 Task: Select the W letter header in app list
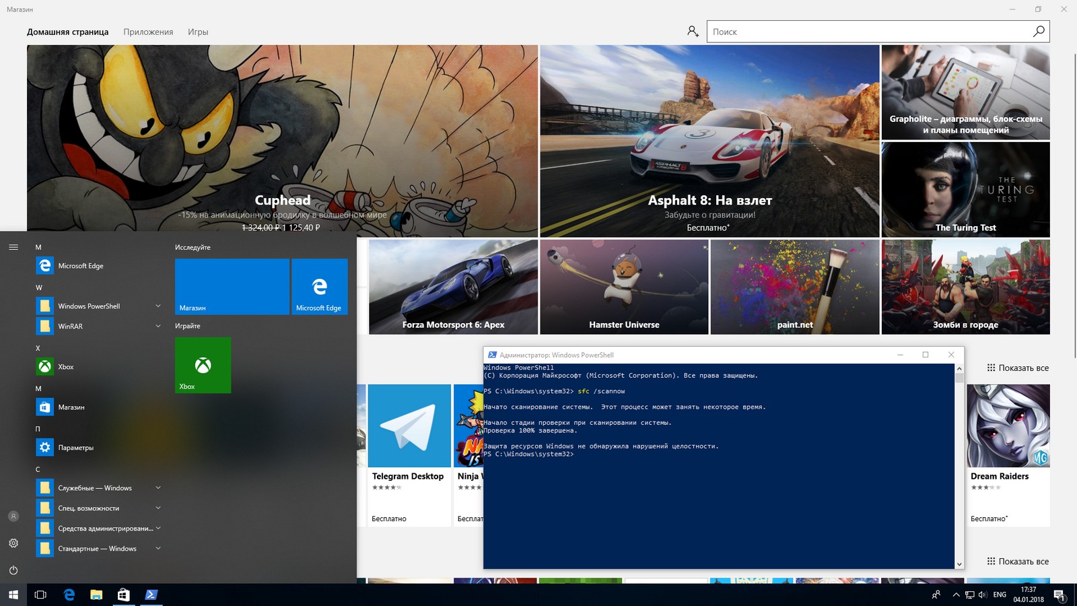(38, 288)
